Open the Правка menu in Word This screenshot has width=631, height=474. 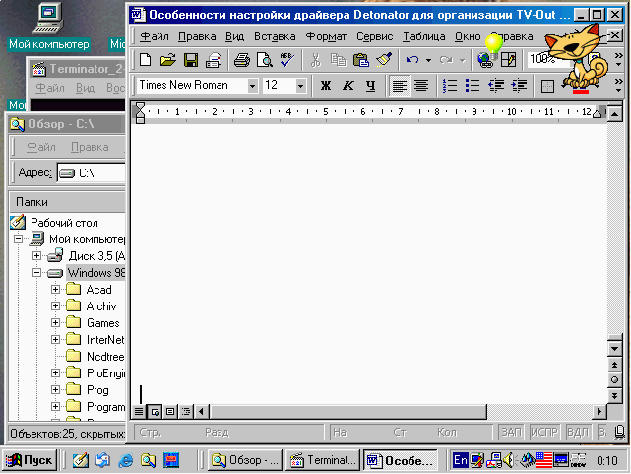pyautogui.click(x=197, y=36)
